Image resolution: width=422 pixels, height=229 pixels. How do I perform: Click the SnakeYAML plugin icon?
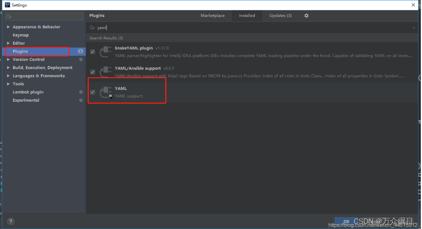106,51
